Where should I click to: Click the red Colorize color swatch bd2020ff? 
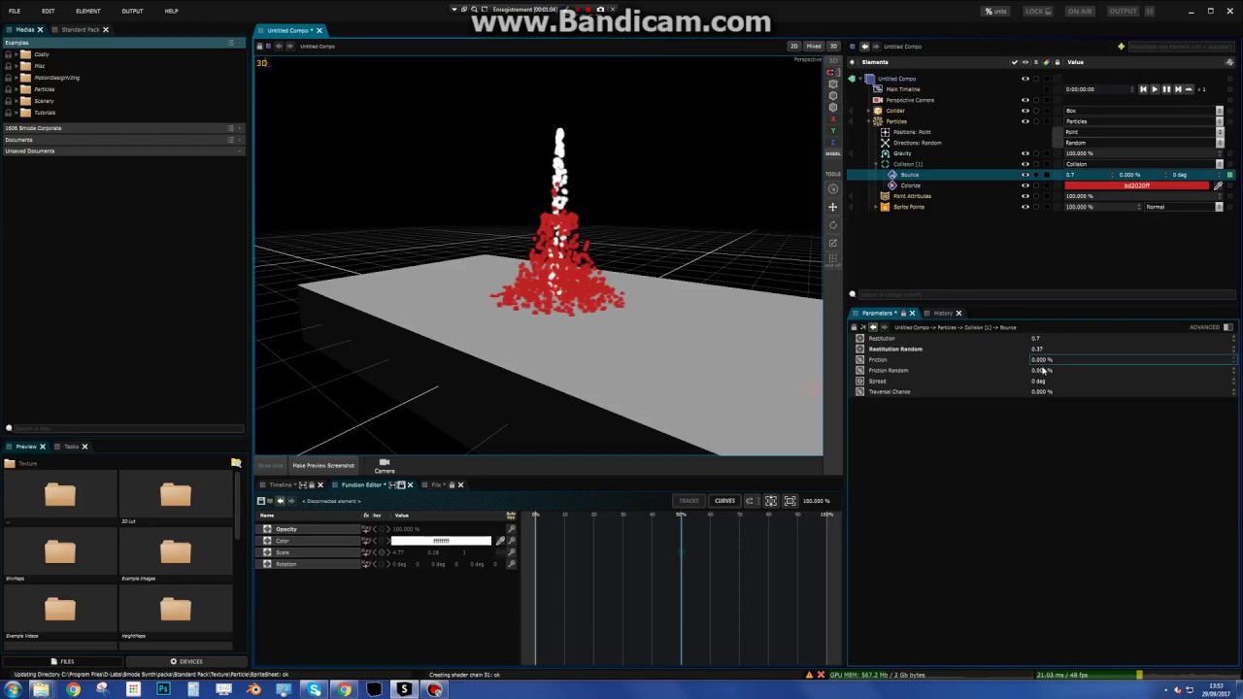pos(1137,185)
